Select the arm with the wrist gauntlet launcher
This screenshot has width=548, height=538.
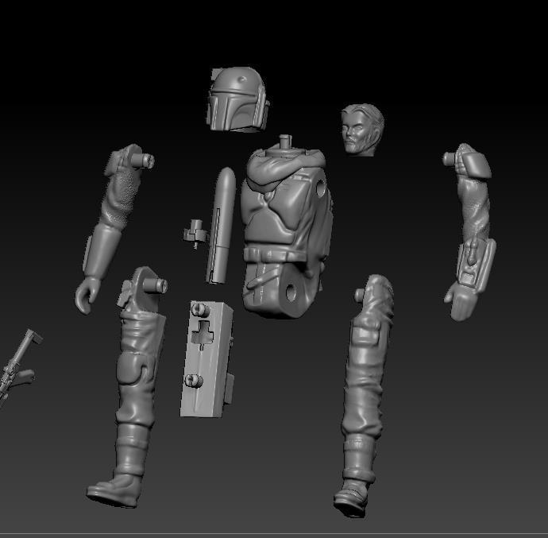(469, 231)
